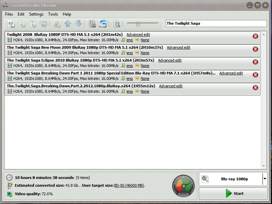Click 'None' subtitle link for Breaking.Dawn.Part.2

point(145,91)
